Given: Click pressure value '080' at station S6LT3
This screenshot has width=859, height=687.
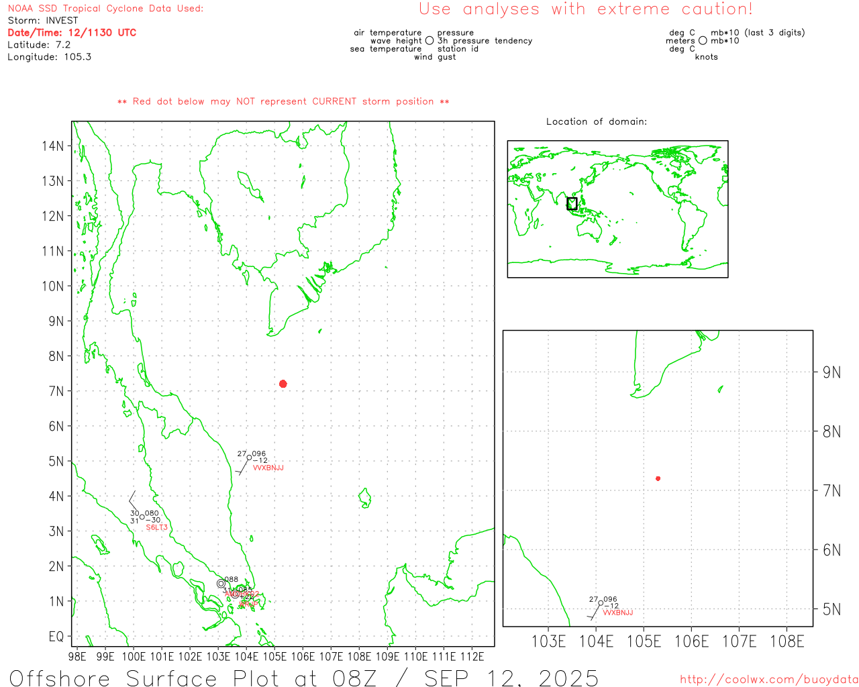Looking at the screenshot, I should (152, 513).
